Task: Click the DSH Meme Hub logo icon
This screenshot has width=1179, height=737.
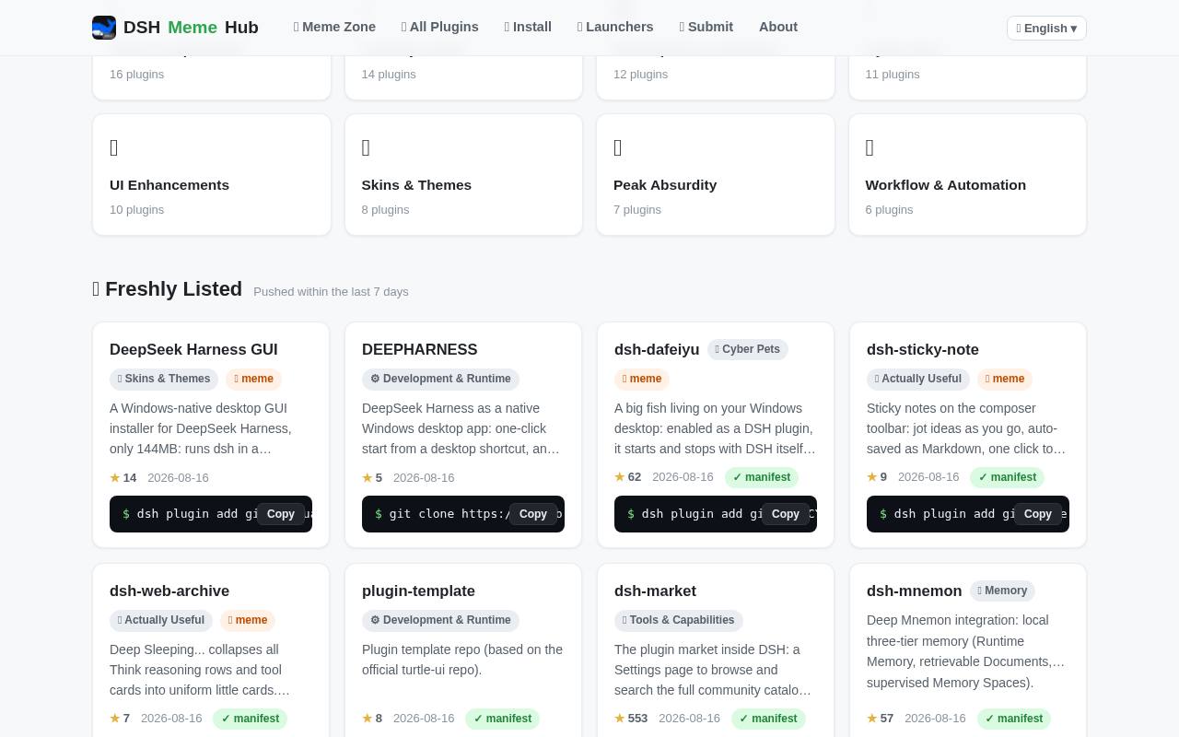Action: 104,28
